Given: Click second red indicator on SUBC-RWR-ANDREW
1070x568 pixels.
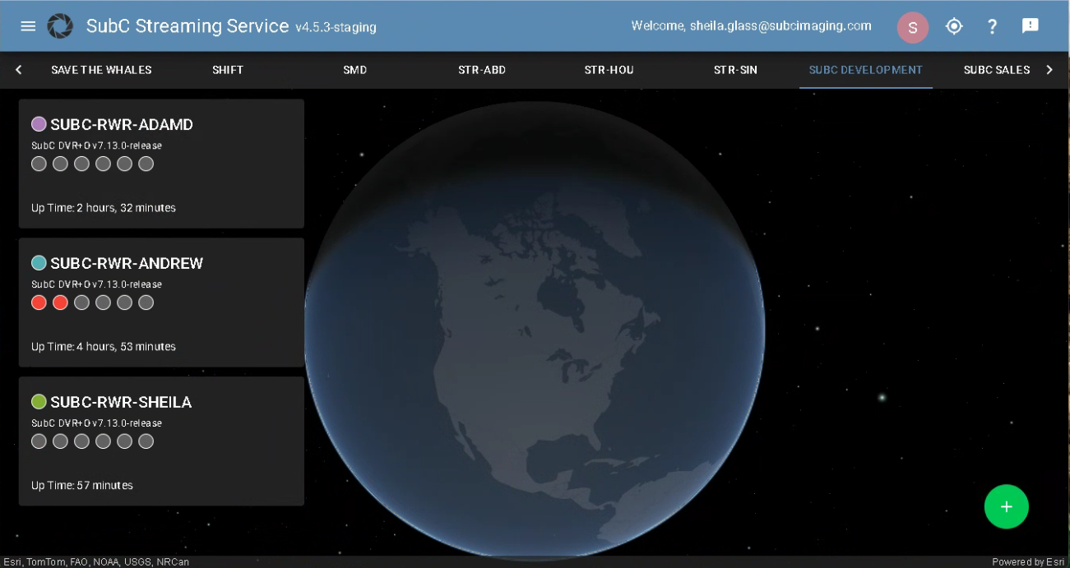Looking at the screenshot, I should pyautogui.click(x=60, y=302).
